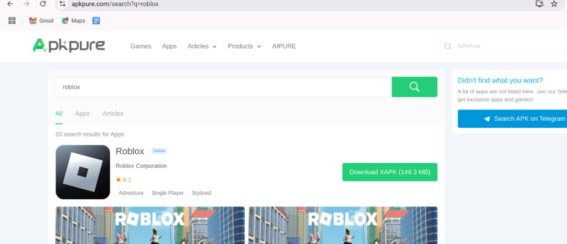
Task: Click Search APK on Telegram button
Action: tap(512, 118)
